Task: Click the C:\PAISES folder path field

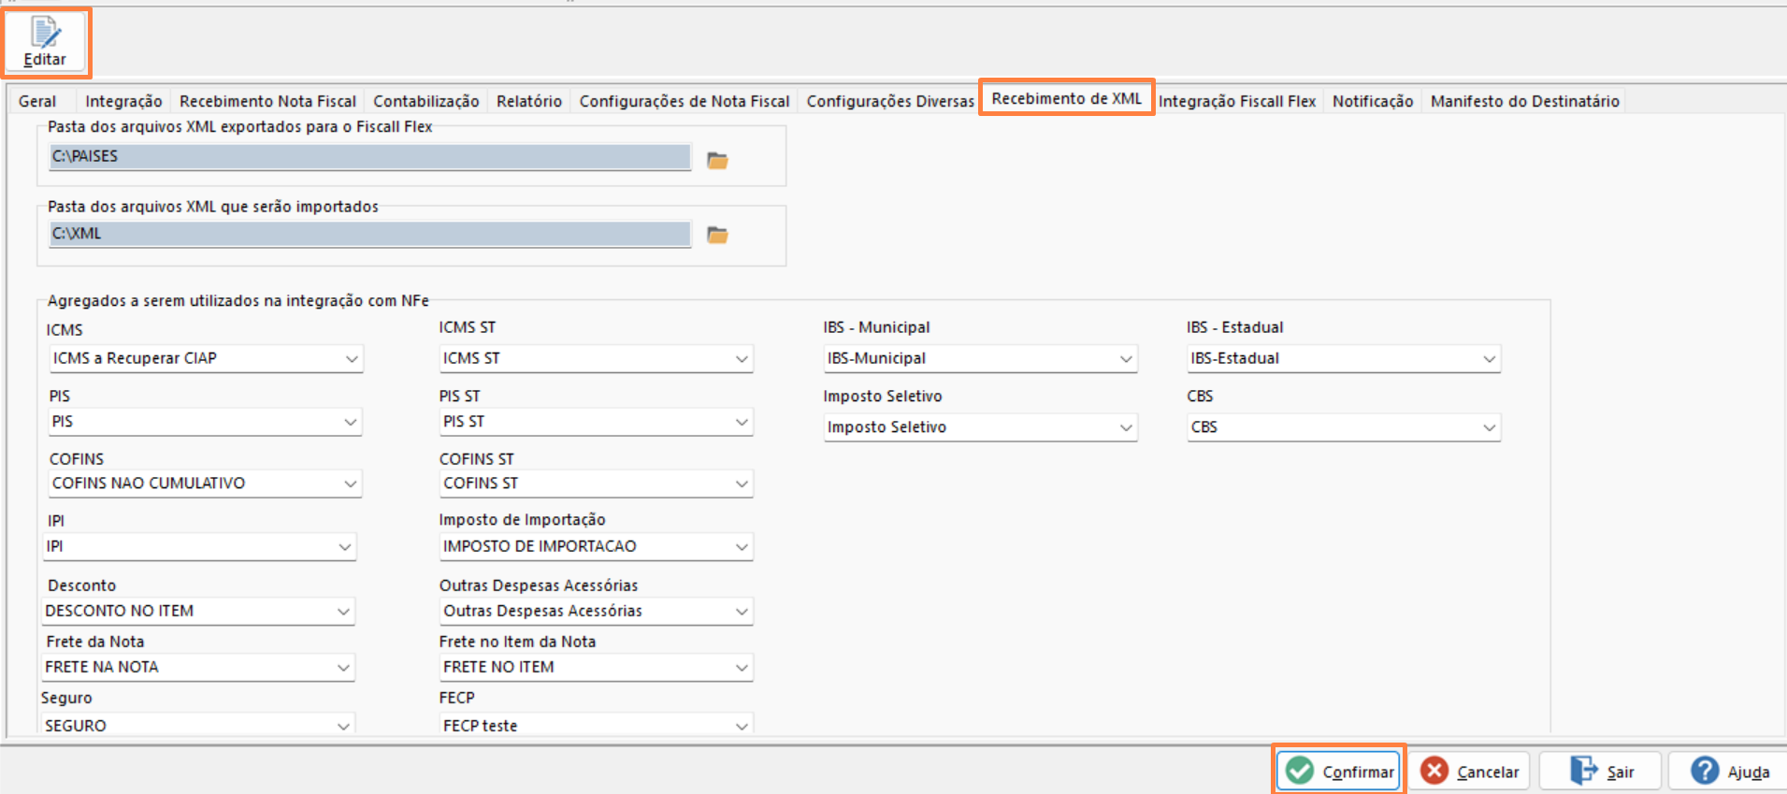Action: coord(369,156)
